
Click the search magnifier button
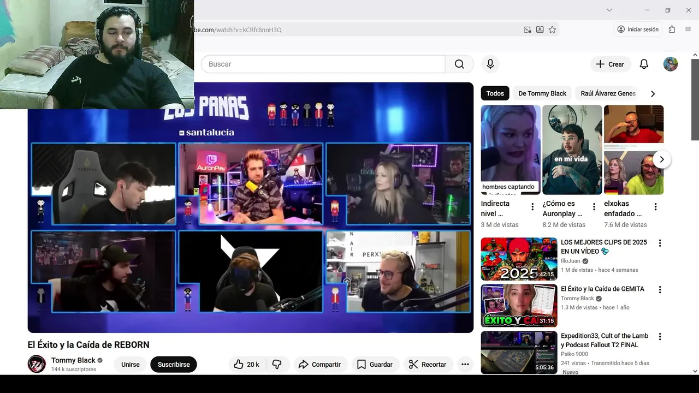[459, 64]
